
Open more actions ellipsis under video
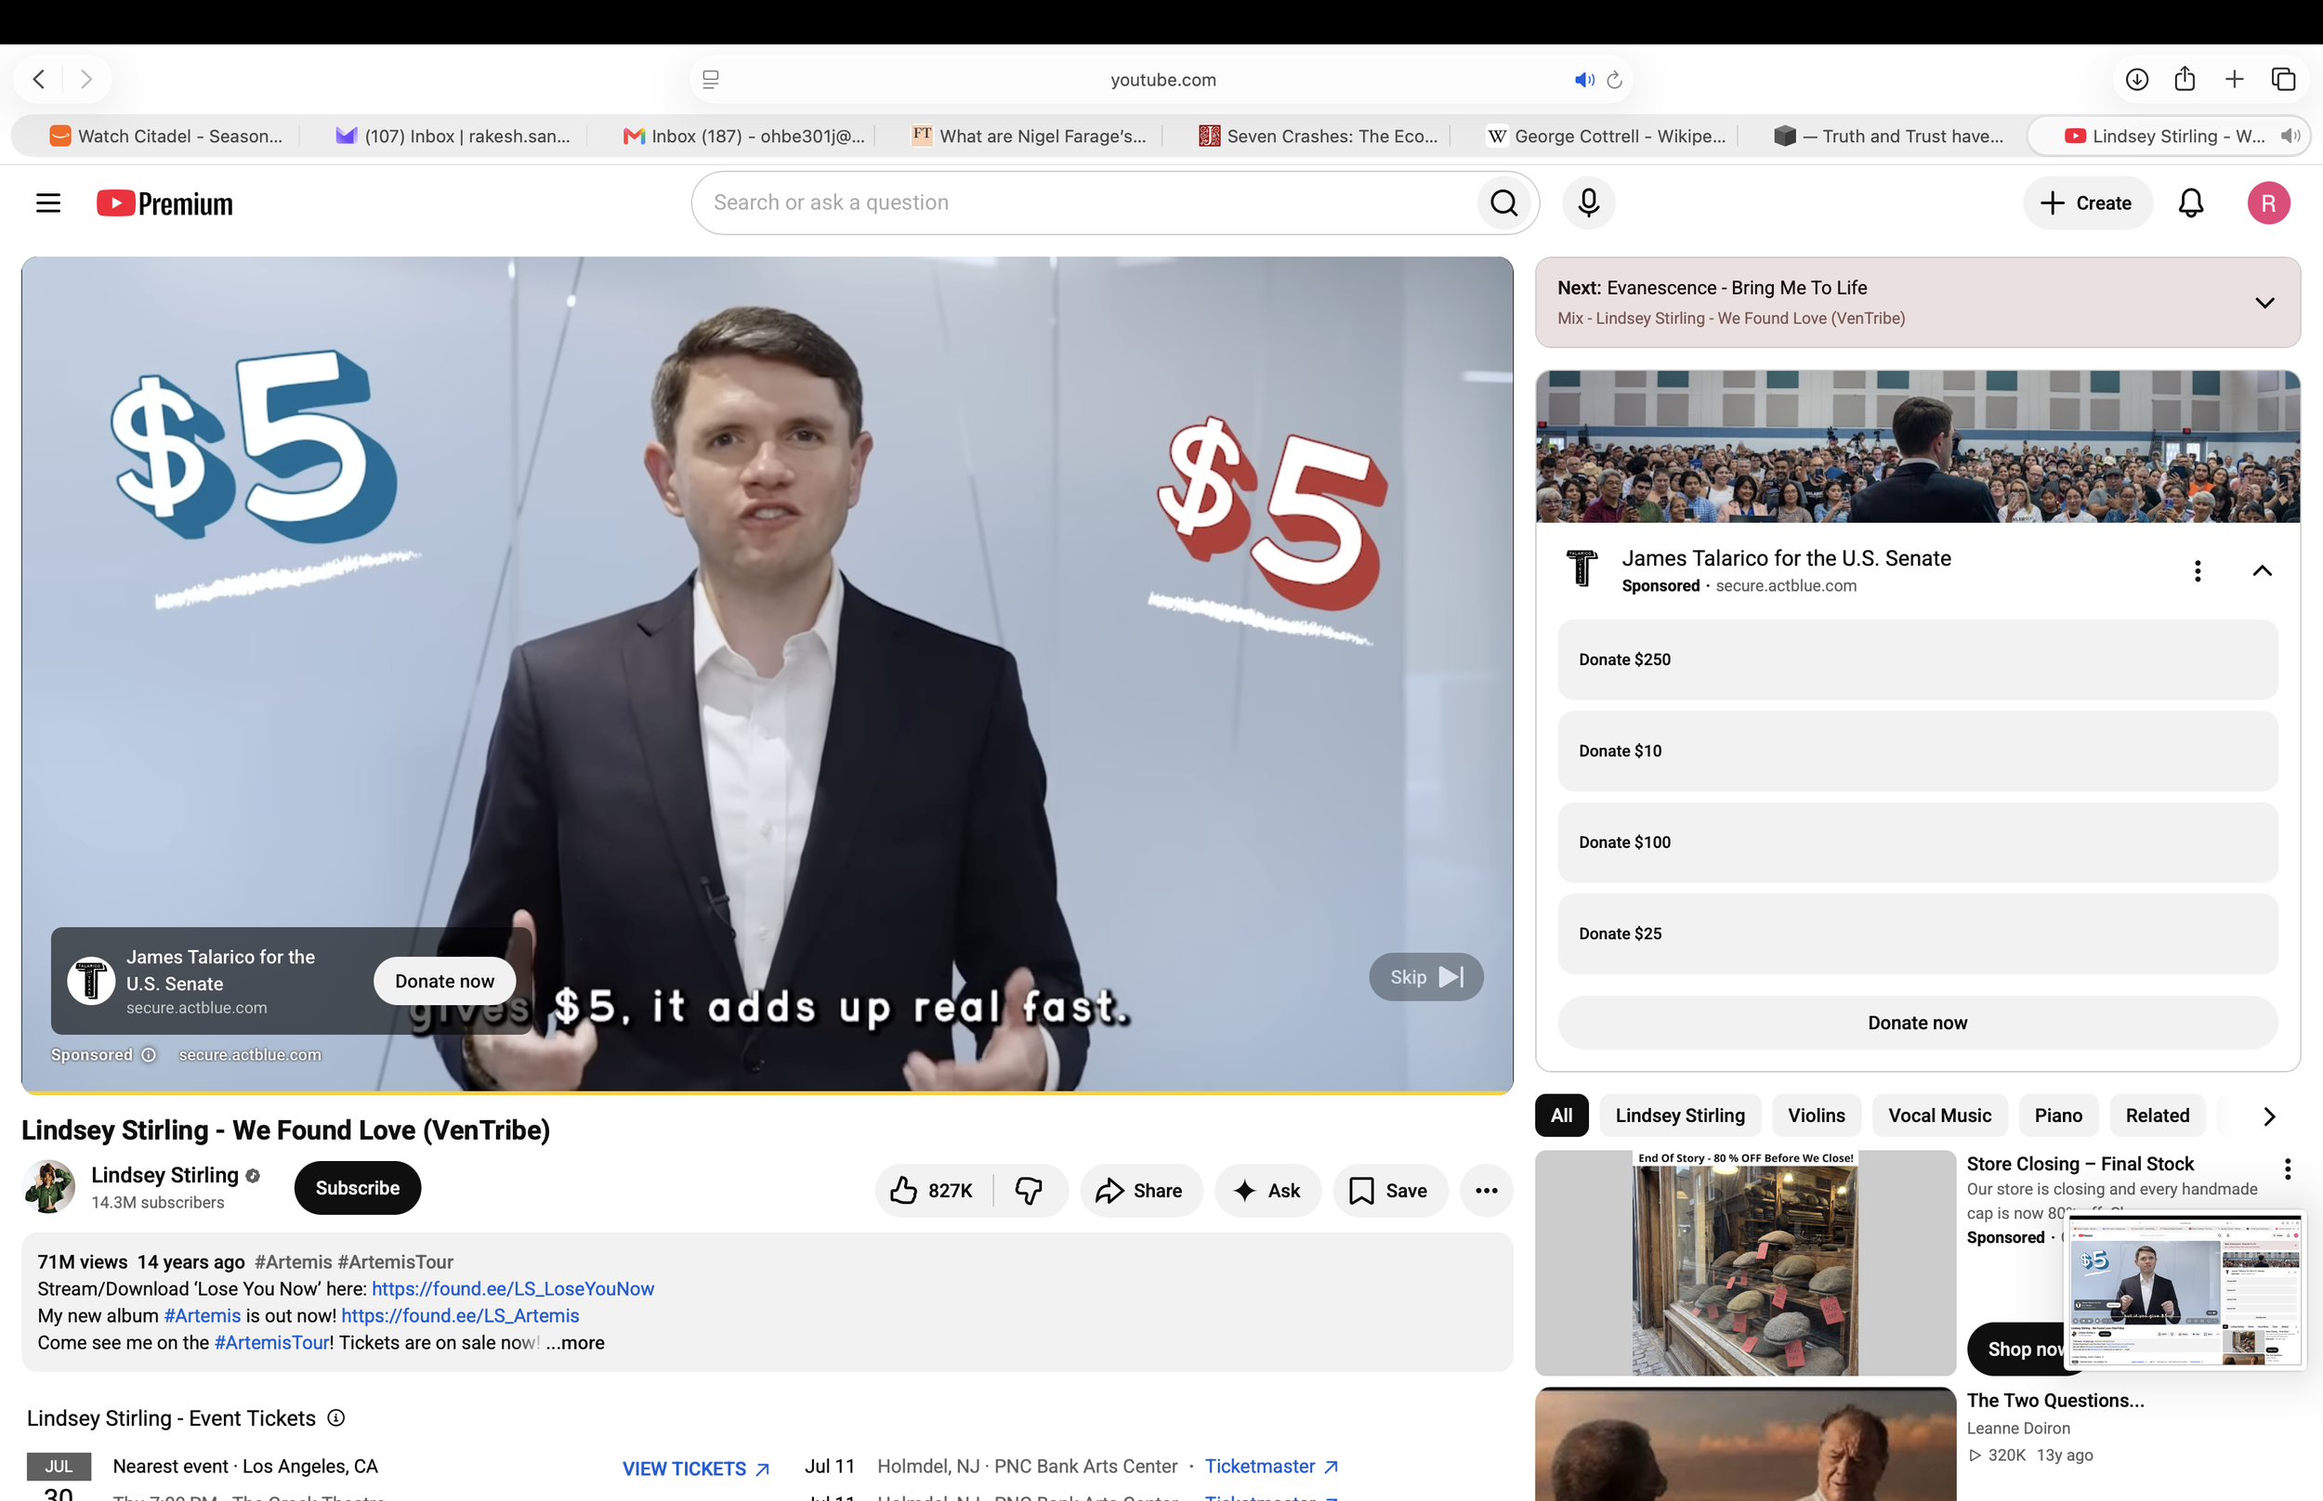click(x=1486, y=1190)
